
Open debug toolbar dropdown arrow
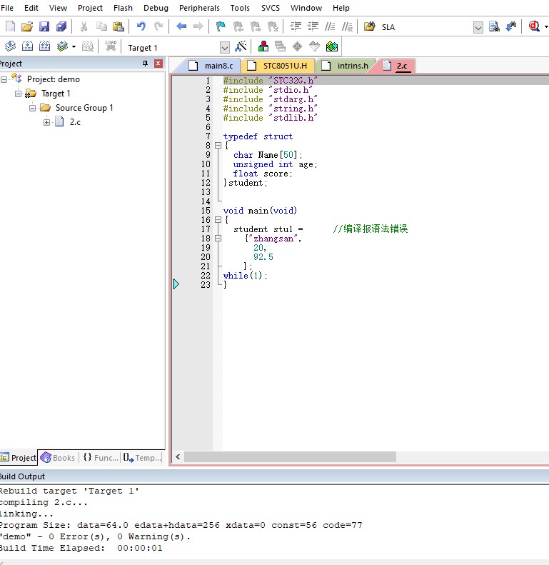pos(546,26)
